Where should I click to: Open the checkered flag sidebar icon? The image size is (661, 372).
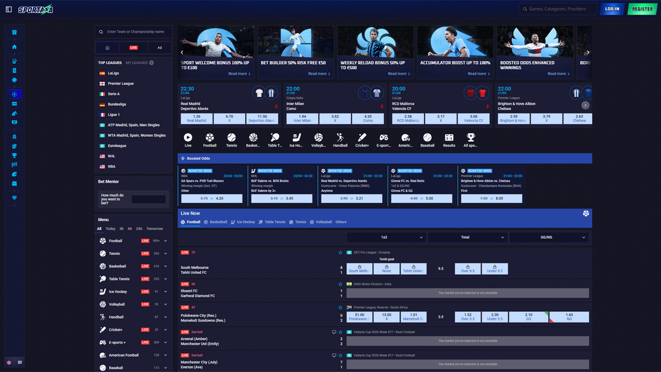click(x=14, y=165)
